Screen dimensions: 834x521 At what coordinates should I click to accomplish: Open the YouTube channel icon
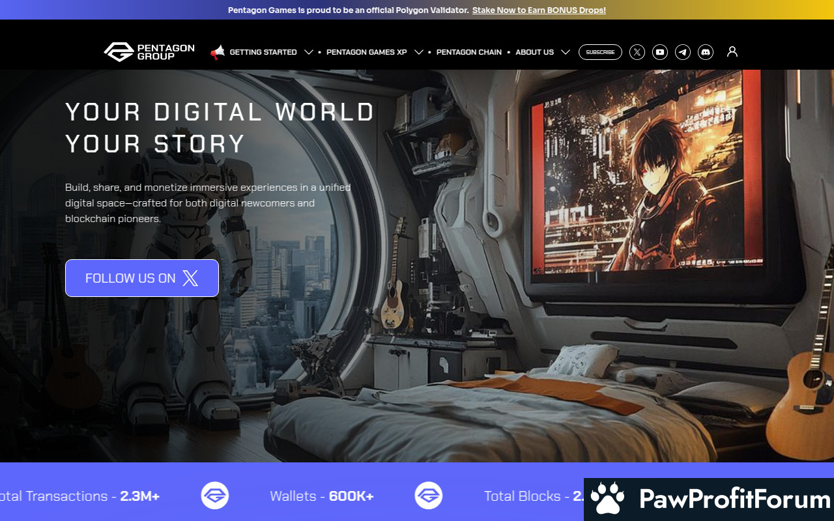[x=660, y=52]
